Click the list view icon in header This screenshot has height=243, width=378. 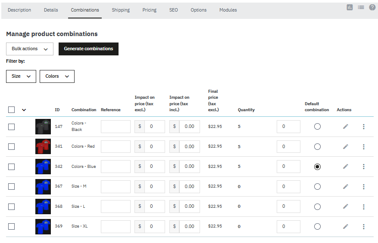point(361,7)
